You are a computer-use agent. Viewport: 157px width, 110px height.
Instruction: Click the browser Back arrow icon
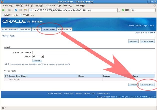tap(3, 10)
